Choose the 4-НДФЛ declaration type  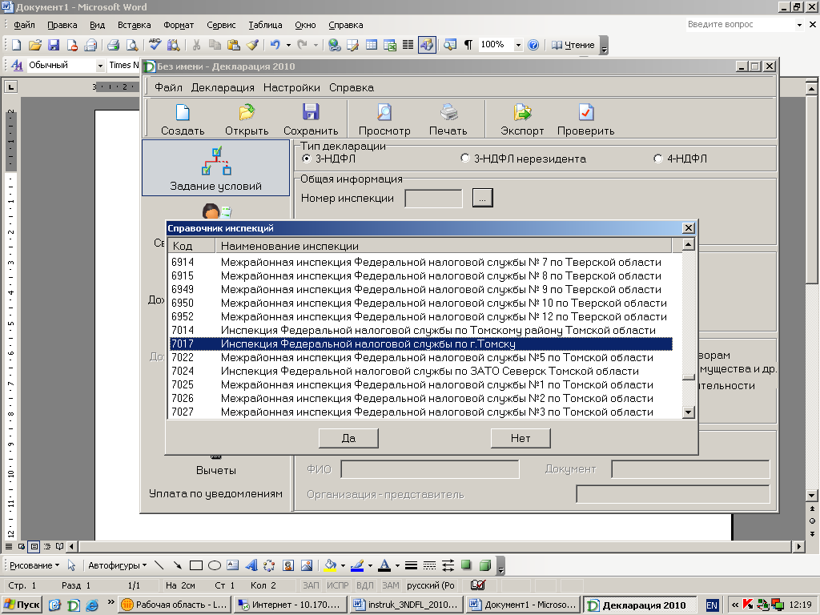pyautogui.click(x=658, y=159)
